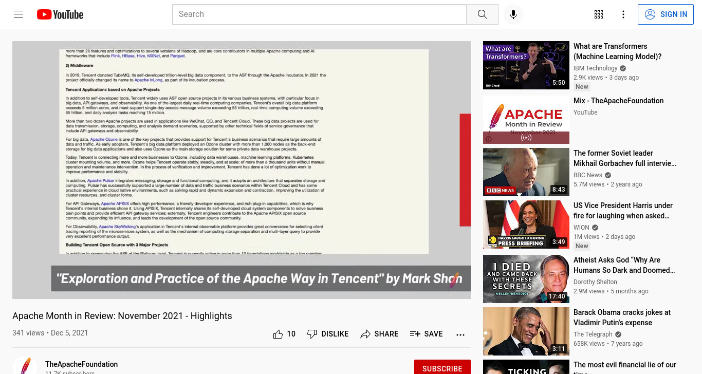The width and height of the screenshot is (702, 374).
Task: Open 'US Vice President Harris' video title
Action: pos(623,211)
